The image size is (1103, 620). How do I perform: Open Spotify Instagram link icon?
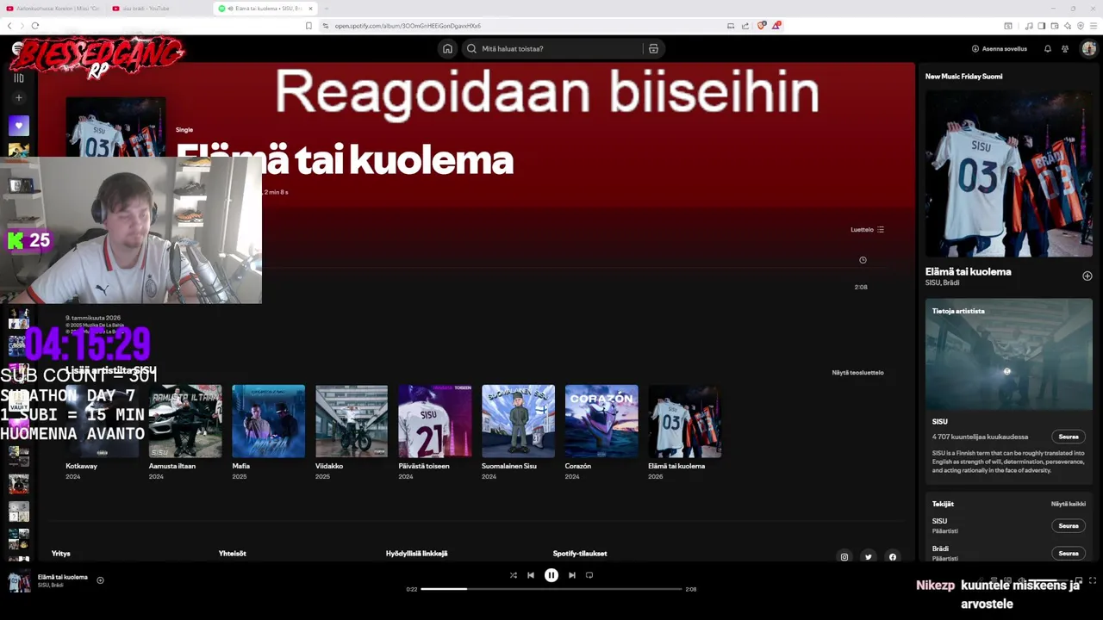(x=844, y=557)
